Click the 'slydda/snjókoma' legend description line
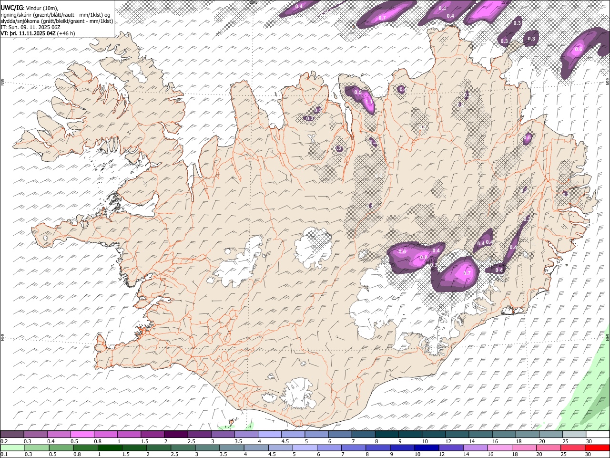This screenshot has height=458, width=610. click(x=57, y=21)
